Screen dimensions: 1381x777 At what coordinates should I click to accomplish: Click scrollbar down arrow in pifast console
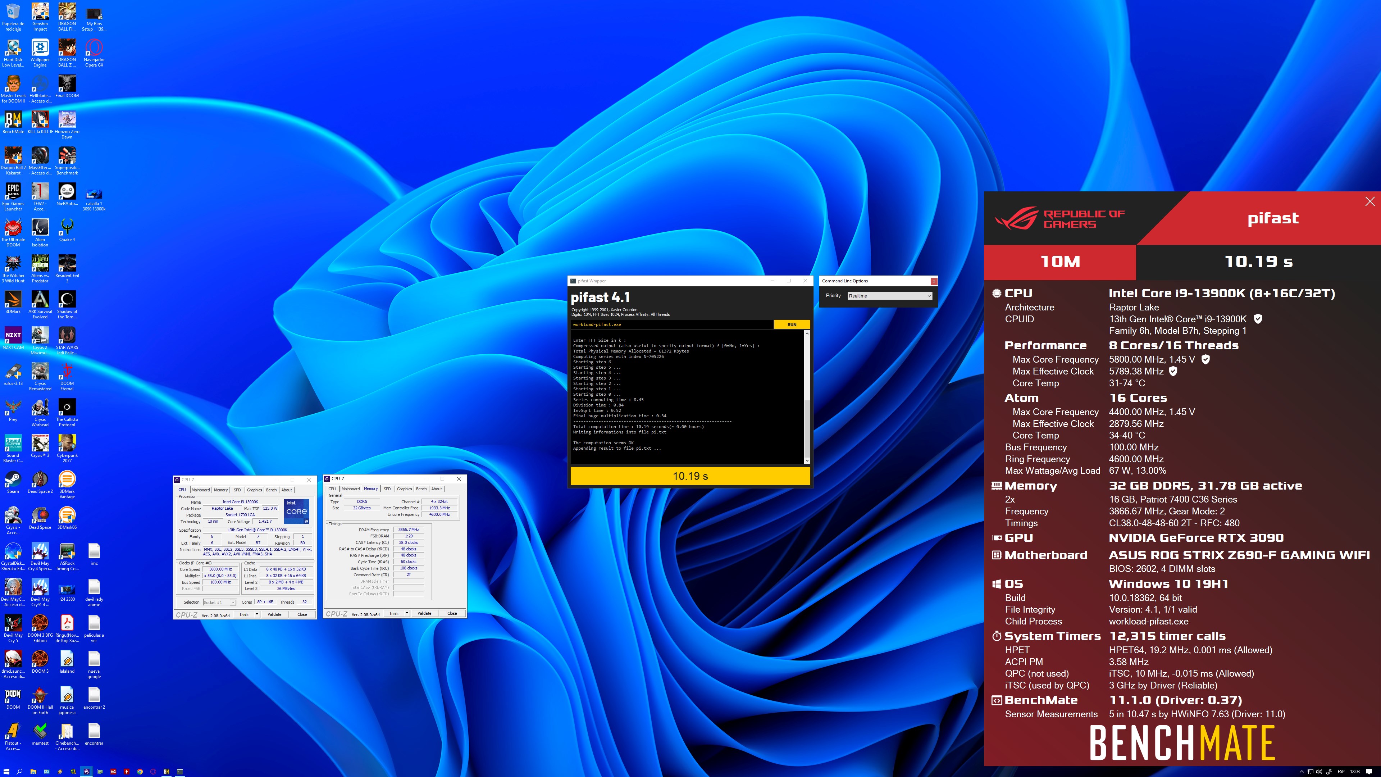807,460
